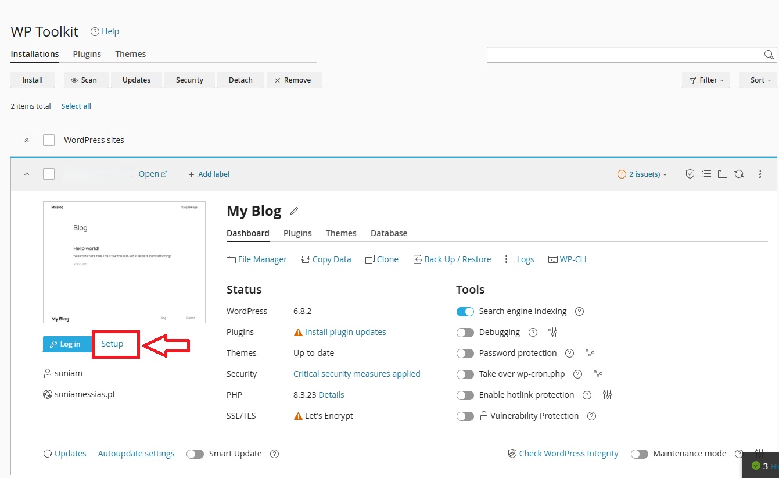Enable Take over wp-cron.php toggle
Viewport: 779px width, 478px height.
[465, 374]
